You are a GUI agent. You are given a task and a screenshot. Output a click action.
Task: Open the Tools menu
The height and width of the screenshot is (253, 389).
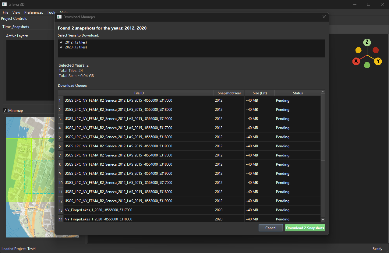click(51, 12)
